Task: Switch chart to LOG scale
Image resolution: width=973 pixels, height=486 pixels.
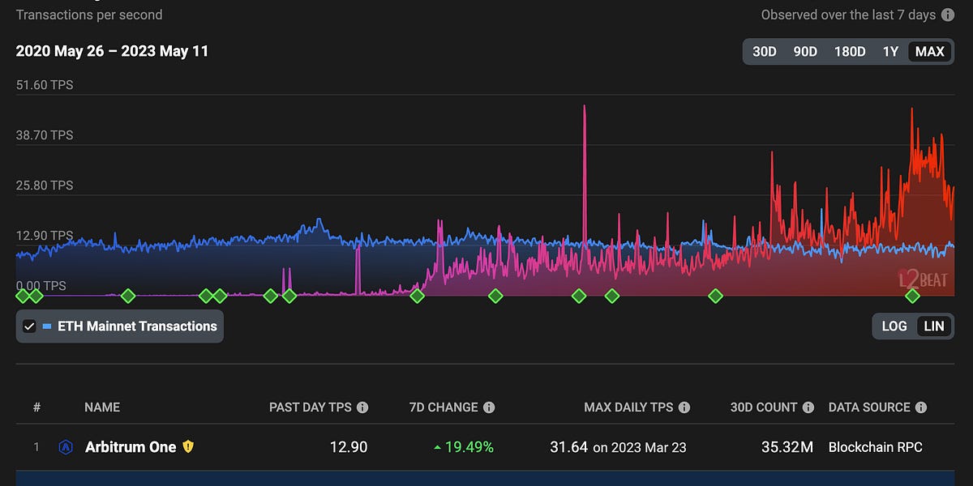Action: click(894, 326)
